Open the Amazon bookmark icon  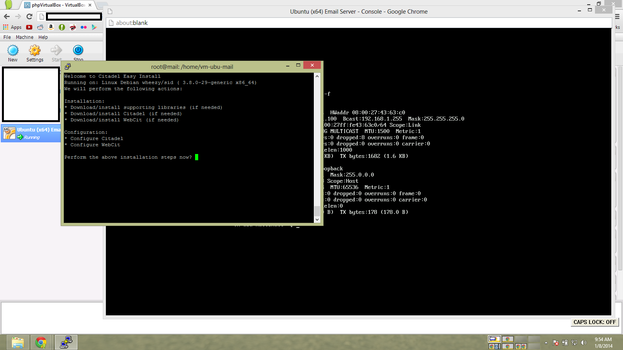click(51, 27)
